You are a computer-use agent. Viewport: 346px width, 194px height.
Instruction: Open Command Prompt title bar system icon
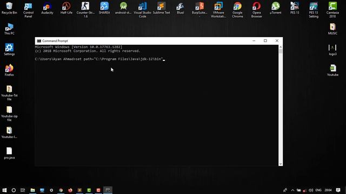pos(39,41)
